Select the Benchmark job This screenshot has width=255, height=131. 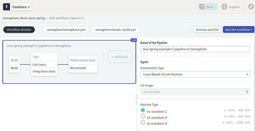[78, 68]
